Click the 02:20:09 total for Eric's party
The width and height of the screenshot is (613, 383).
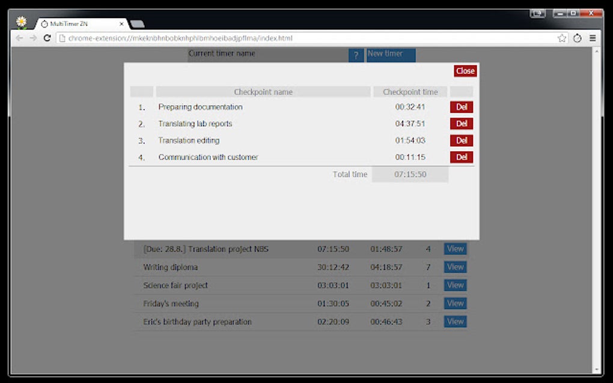333,322
